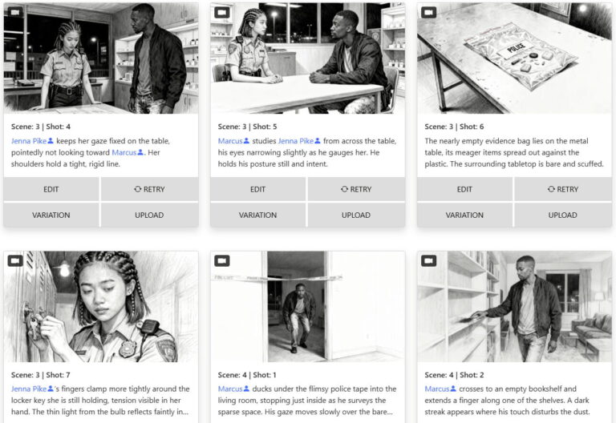Select the evidence bag storyboard image

[x=514, y=58]
